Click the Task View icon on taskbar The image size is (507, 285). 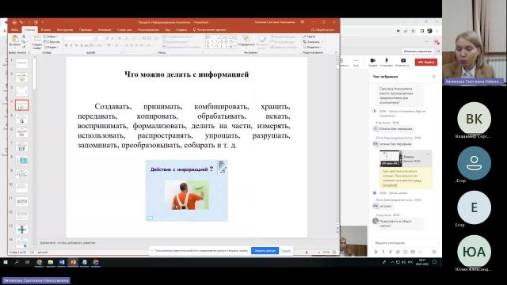28,262
